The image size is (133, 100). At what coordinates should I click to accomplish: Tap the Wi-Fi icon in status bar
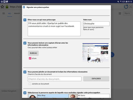121,2
